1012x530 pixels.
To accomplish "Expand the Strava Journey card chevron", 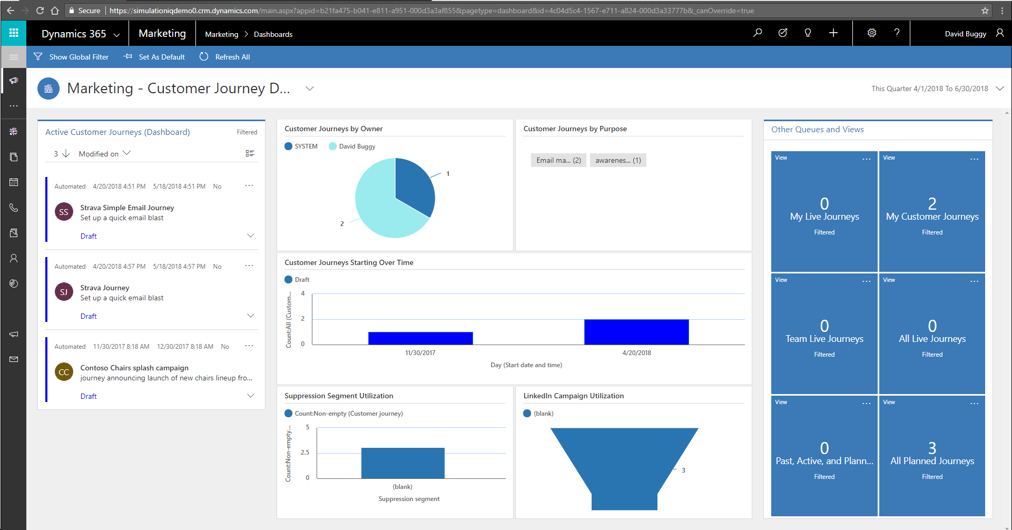I will tap(251, 316).
